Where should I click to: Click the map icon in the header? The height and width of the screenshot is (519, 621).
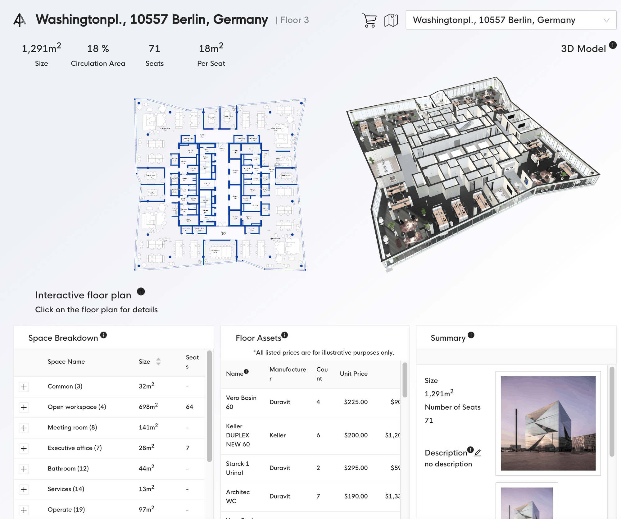click(391, 20)
